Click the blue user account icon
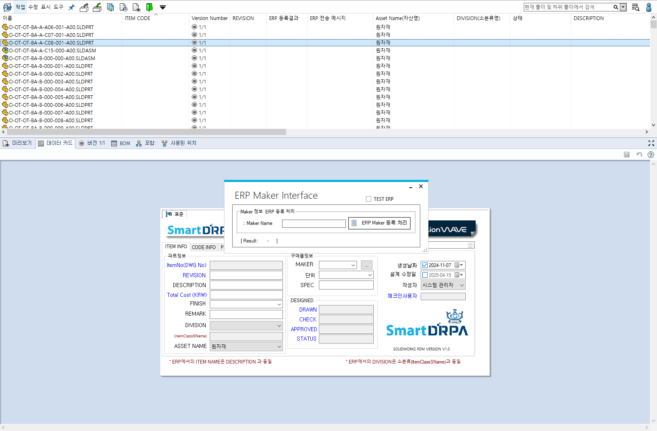The image size is (657, 431). 648,7
